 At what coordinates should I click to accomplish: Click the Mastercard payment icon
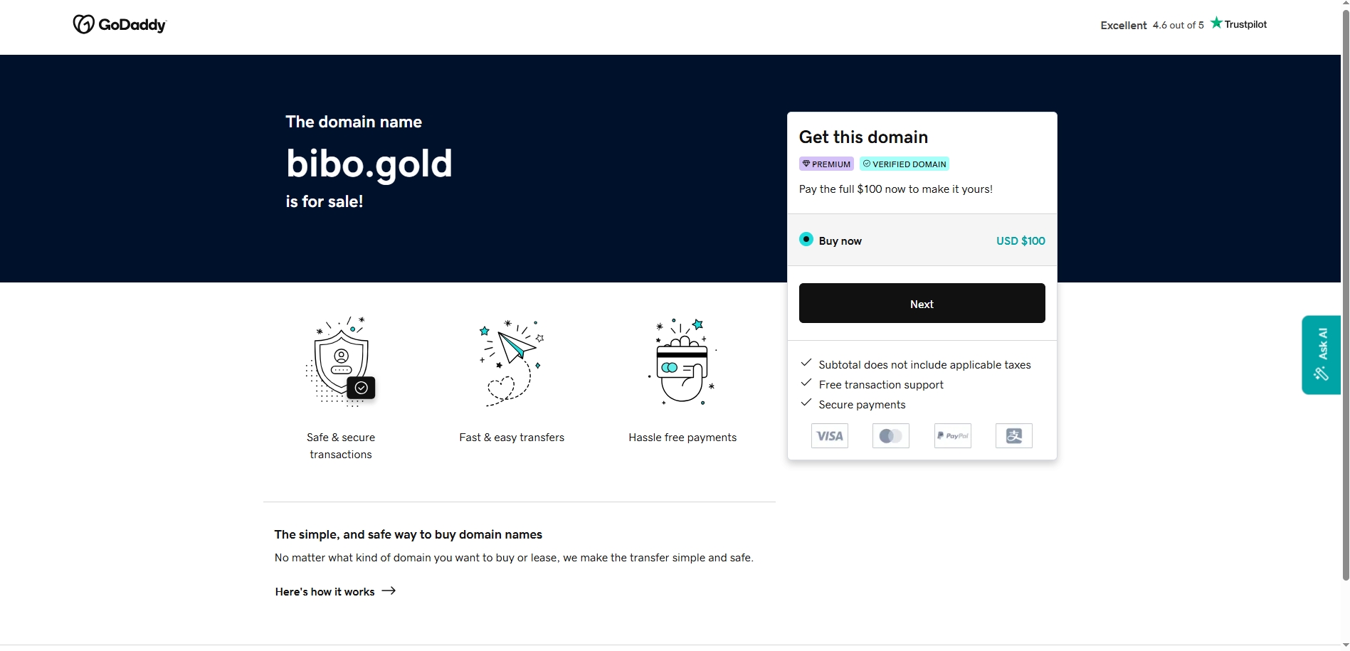coord(890,436)
